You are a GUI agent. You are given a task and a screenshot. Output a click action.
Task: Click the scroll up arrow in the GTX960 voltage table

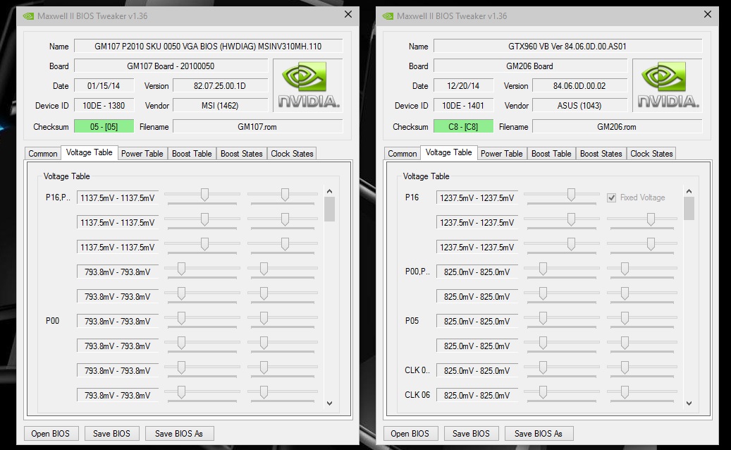pyautogui.click(x=689, y=191)
